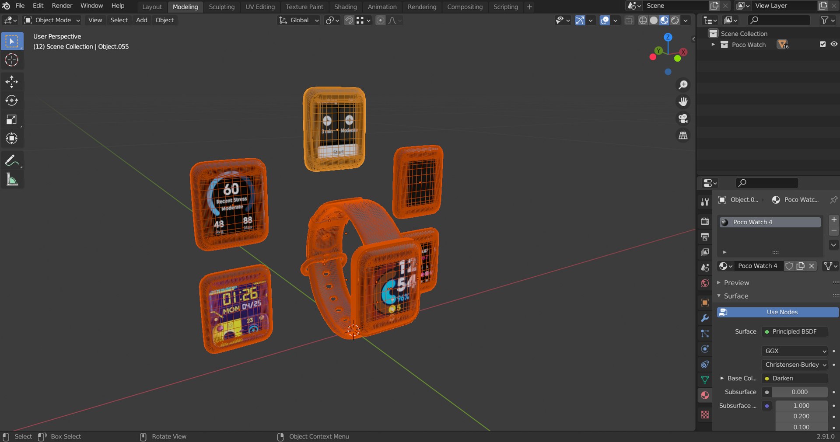Add a material slot with plus
The height and width of the screenshot is (442, 840).
834,219
